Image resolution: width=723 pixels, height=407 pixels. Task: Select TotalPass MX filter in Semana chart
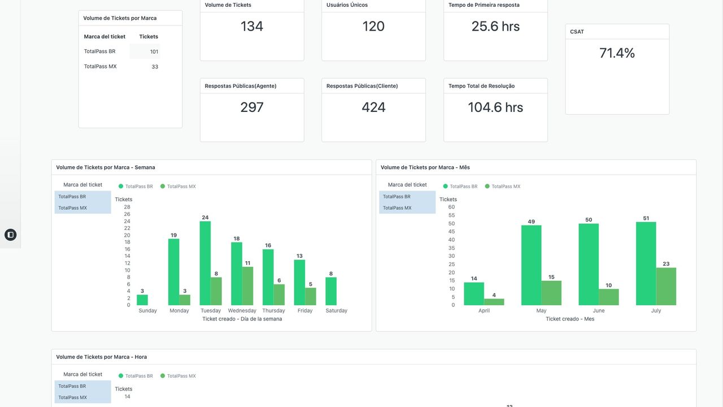[x=83, y=208]
